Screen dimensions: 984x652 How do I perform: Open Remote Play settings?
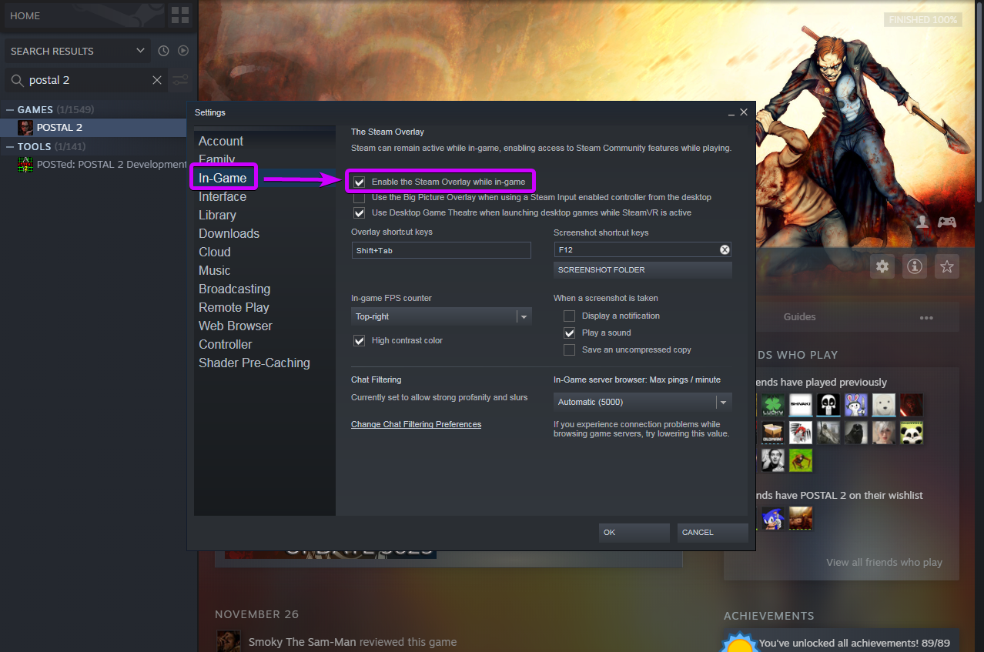[x=234, y=308]
